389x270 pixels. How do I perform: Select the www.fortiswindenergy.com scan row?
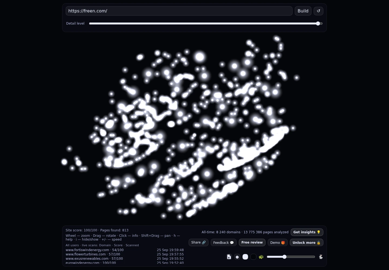coord(125,250)
